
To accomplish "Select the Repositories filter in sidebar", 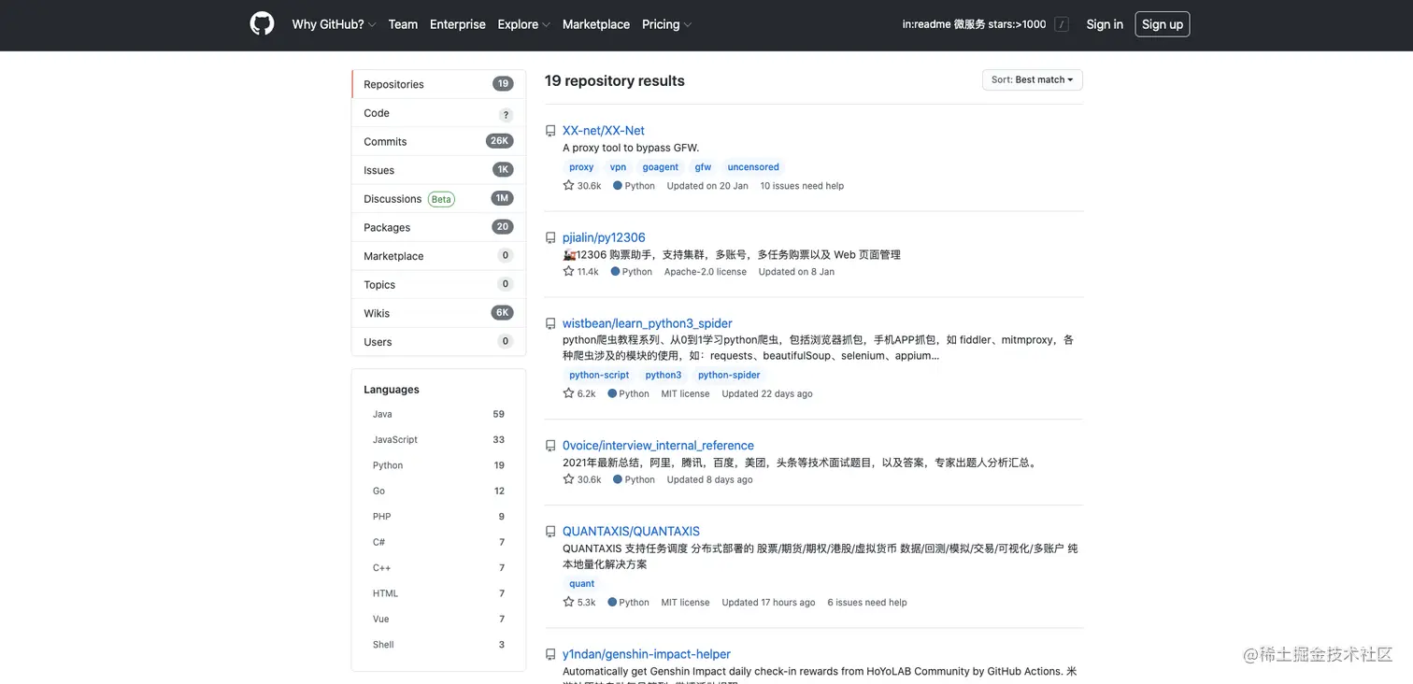I will click(x=438, y=84).
